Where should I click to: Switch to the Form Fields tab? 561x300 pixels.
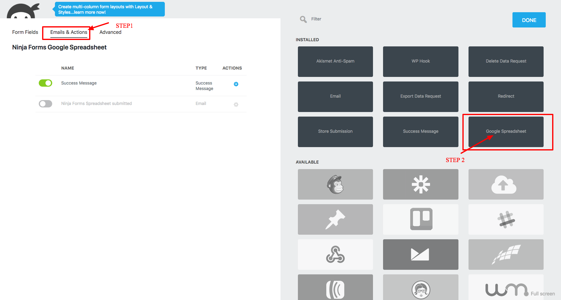pos(25,32)
